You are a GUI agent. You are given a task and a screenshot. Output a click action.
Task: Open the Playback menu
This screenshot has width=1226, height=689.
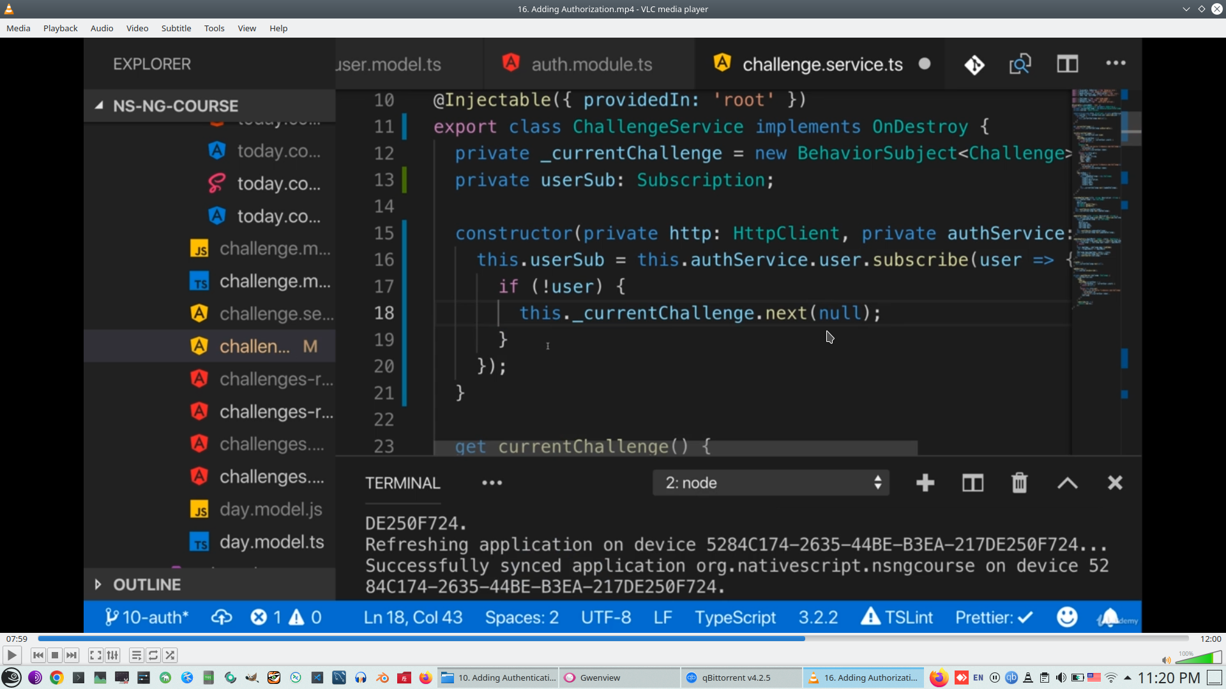tap(60, 28)
